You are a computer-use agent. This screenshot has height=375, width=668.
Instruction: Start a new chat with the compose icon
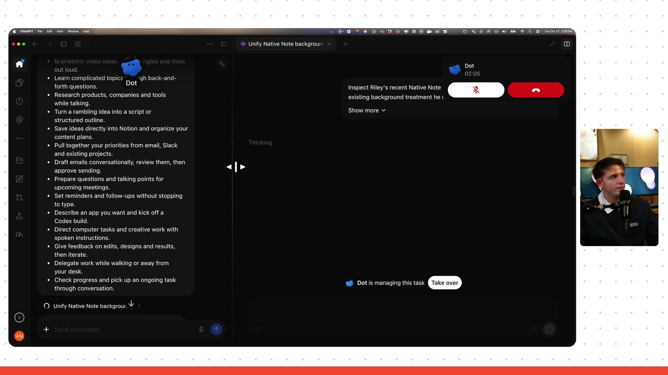click(78, 44)
